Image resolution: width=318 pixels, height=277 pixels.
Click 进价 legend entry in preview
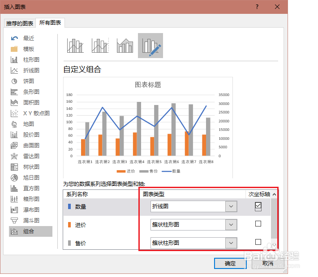tap(126, 171)
